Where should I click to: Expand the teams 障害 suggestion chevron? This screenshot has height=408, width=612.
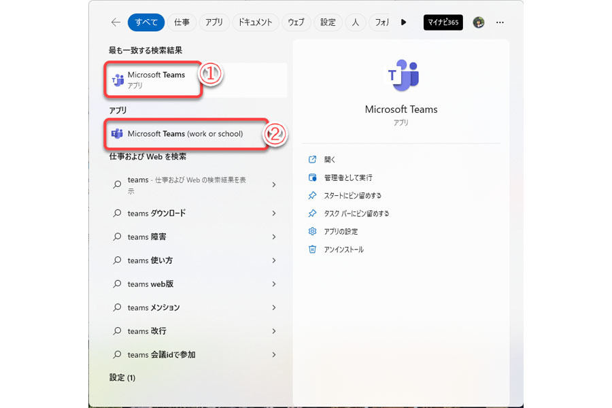pos(274,237)
